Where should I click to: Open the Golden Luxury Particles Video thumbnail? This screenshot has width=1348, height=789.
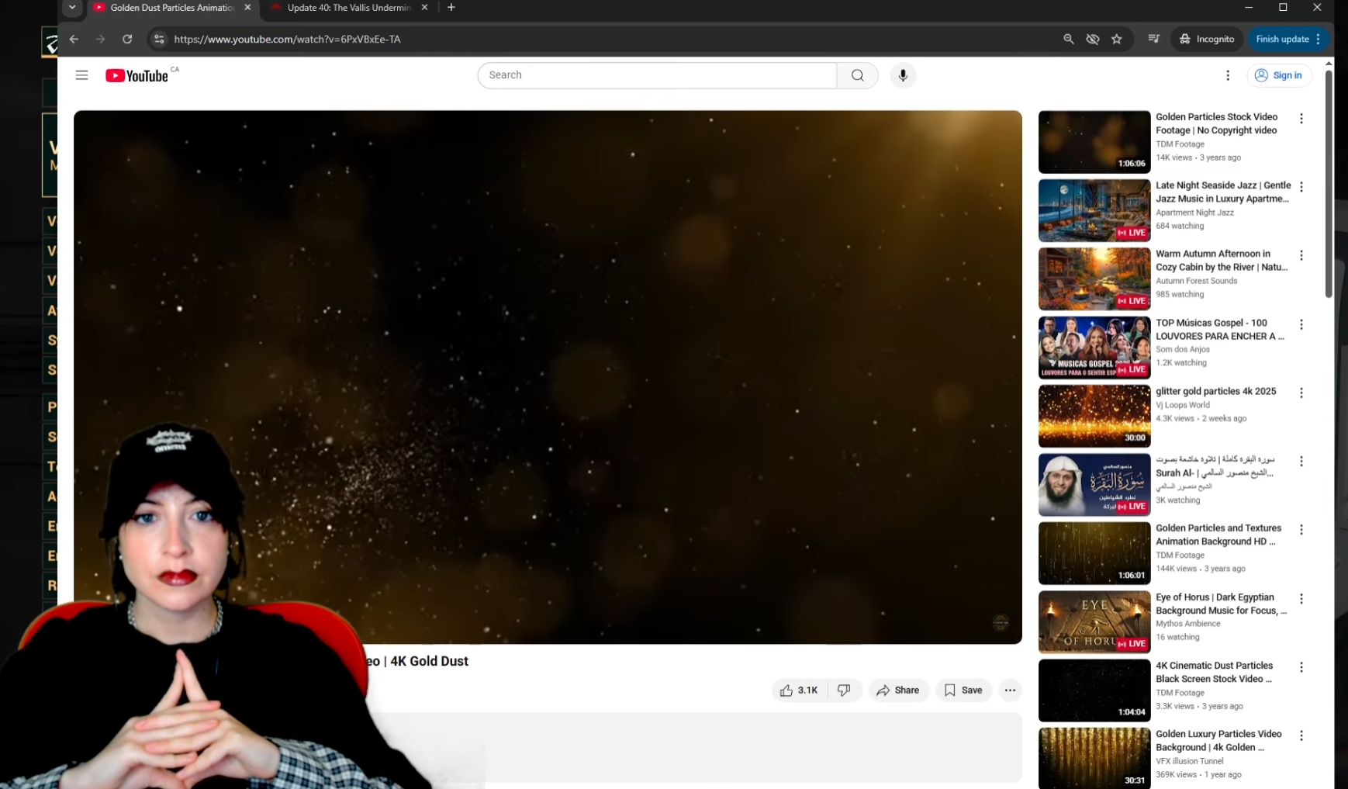[1094, 758]
